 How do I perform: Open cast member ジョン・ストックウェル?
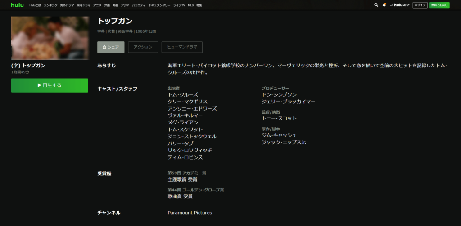pyautogui.click(x=192, y=137)
